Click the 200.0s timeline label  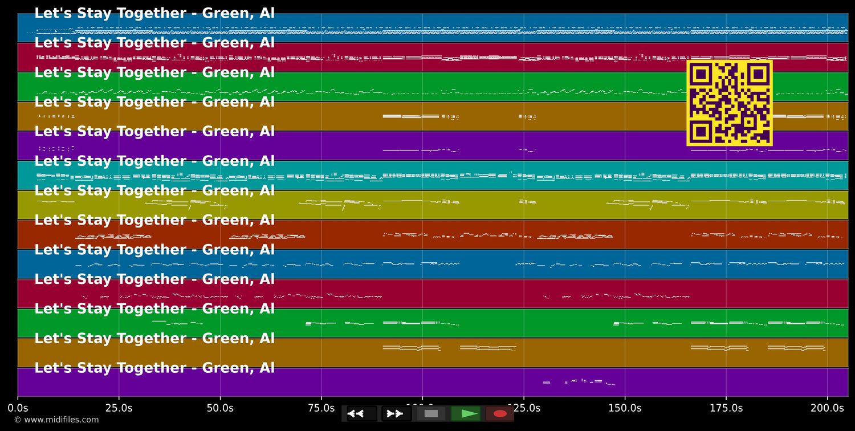(x=828, y=408)
